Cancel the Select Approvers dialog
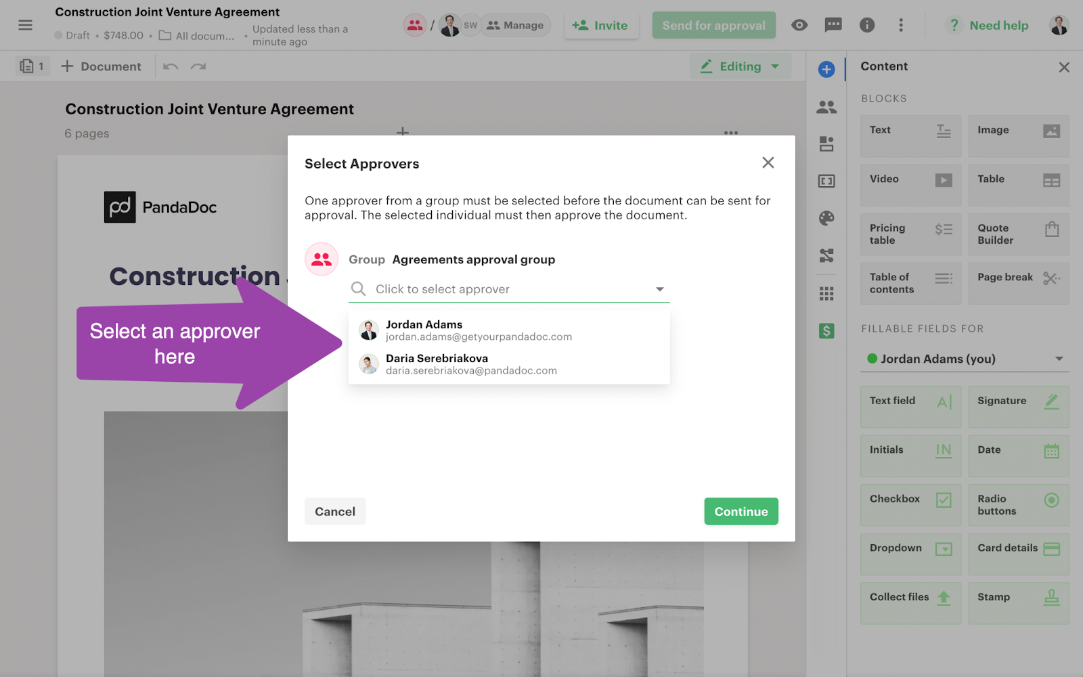This screenshot has height=677, width=1083. tap(335, 511)
